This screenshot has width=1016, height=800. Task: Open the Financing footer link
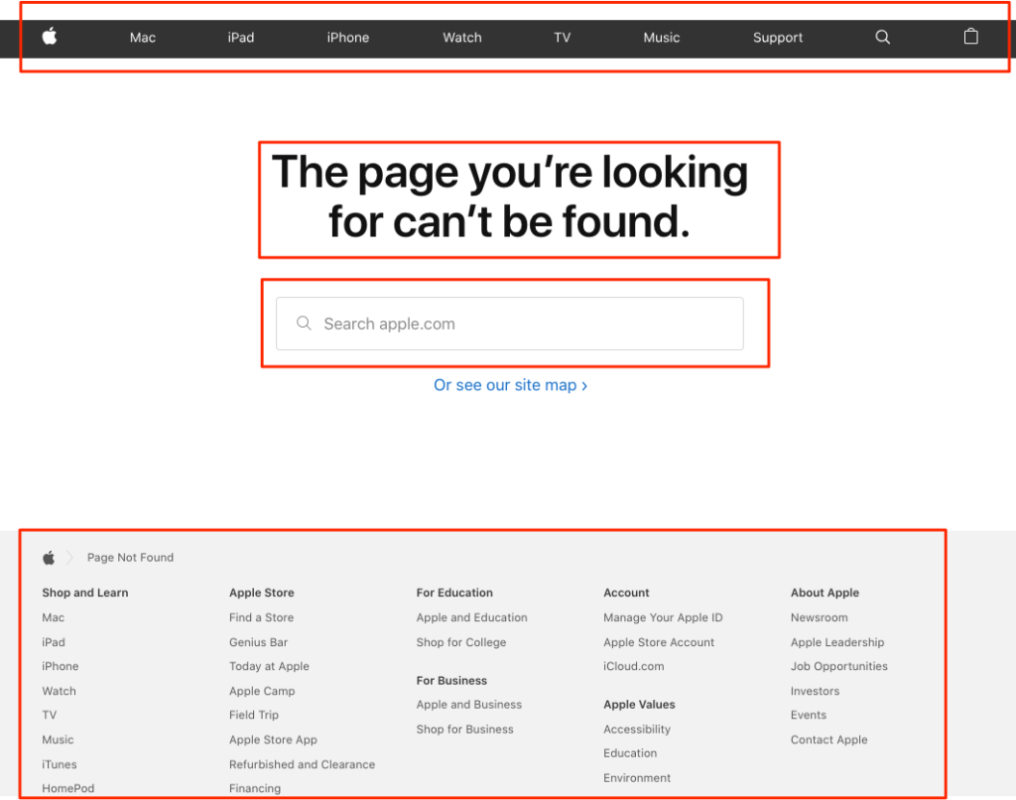tap(255, 788)
